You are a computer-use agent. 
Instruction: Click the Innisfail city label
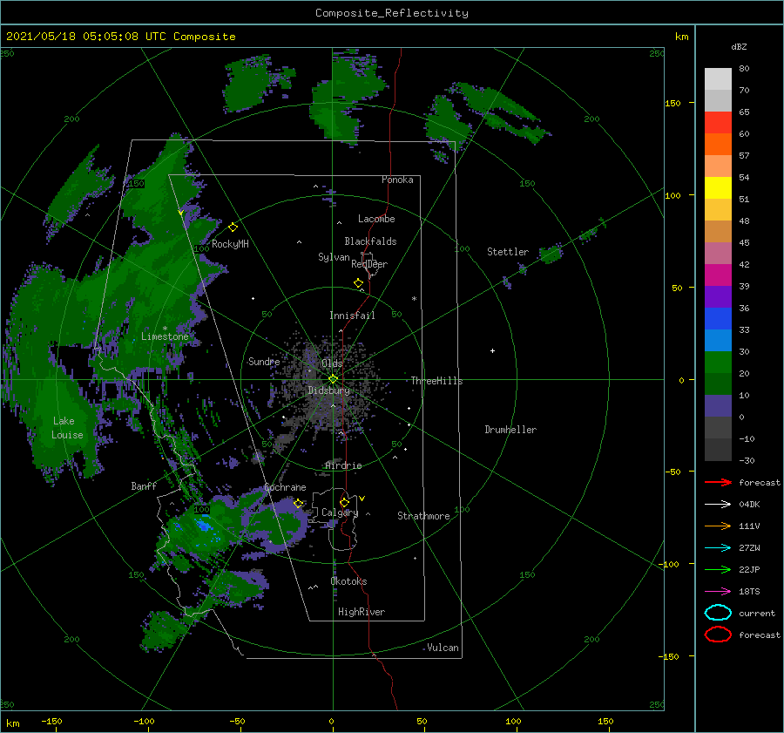pyautogui.click(x=352, y=316)
